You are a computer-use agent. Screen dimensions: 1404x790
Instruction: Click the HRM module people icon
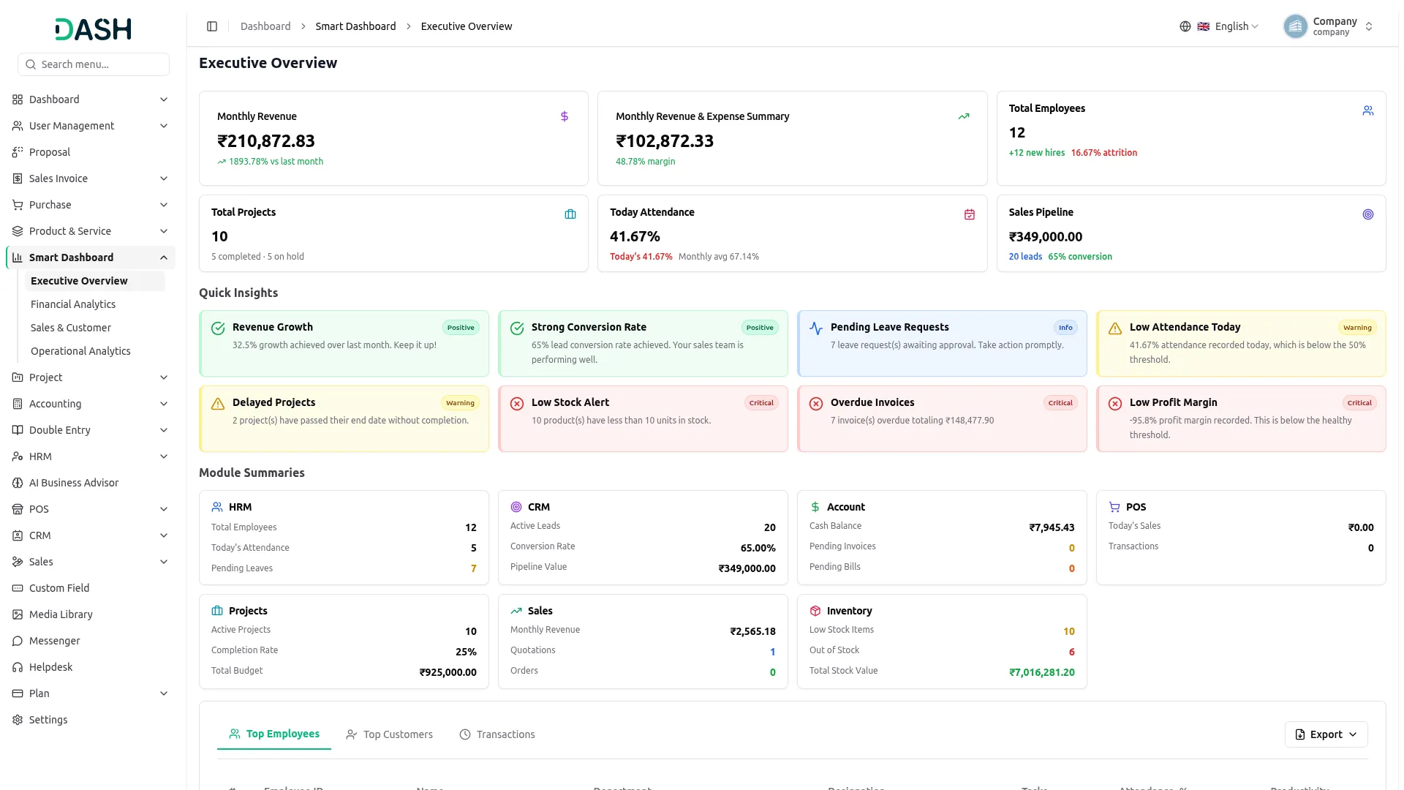point(217,507)
